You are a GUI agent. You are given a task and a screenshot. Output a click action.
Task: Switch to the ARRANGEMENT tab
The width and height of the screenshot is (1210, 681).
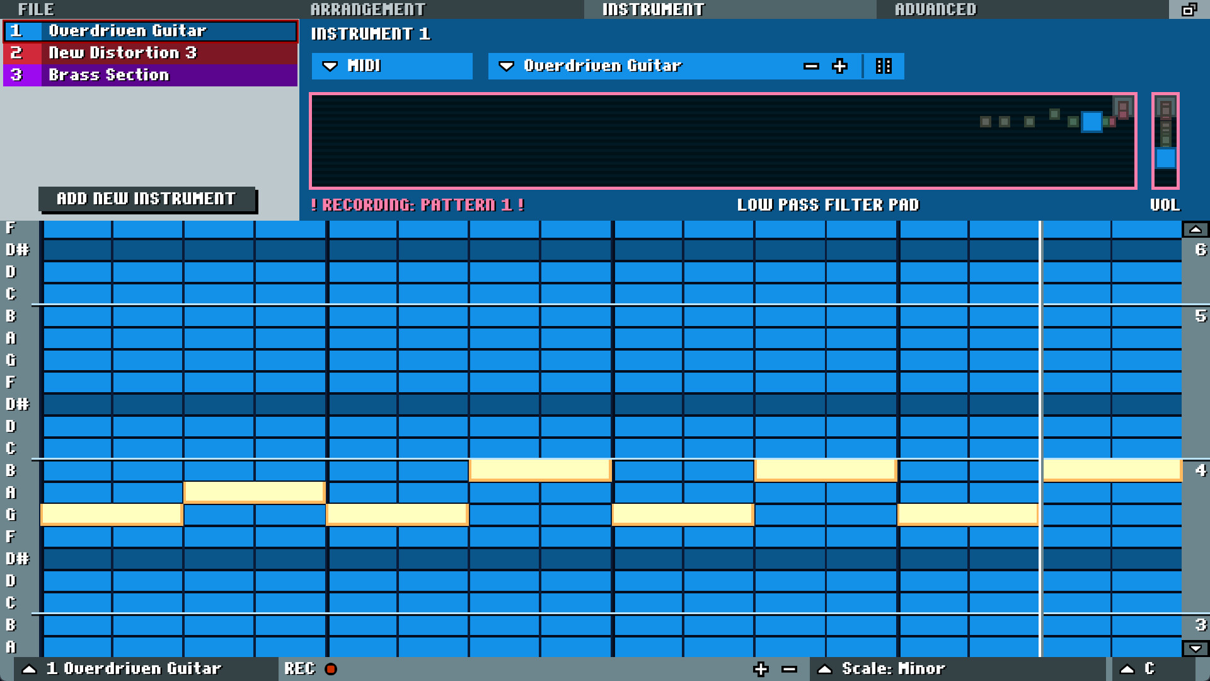point(367,9)
